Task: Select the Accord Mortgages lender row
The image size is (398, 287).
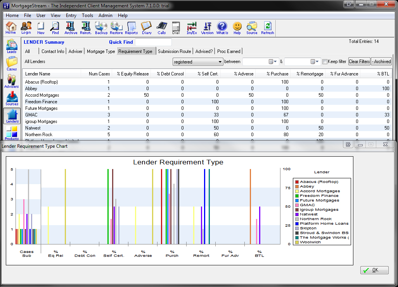Action: pos(207,95)
